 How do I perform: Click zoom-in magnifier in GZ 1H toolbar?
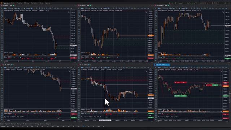(x=114, y=68)
